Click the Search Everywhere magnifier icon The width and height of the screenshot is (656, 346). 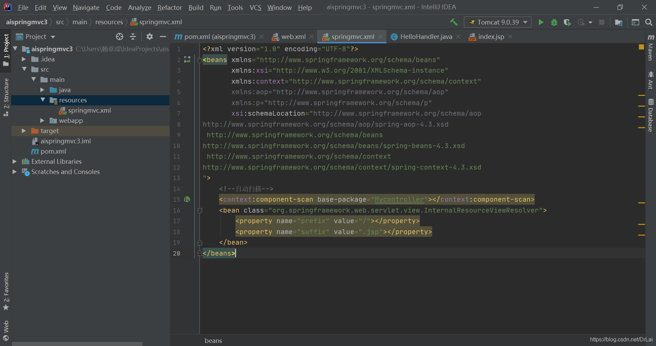tap(648, 22)
